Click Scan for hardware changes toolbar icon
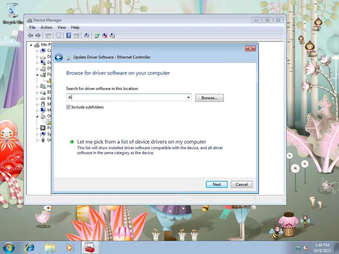The image size is (339, 254). (x=87, y=35)
